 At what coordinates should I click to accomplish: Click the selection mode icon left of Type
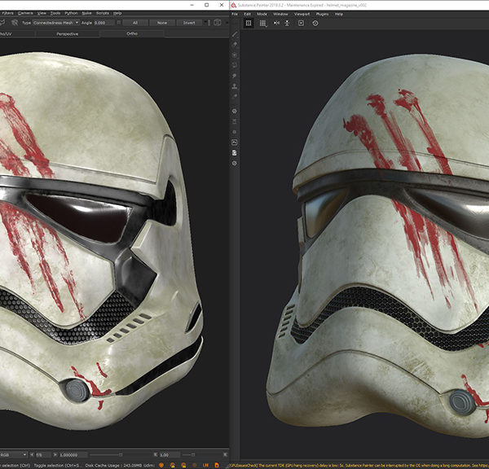[x=15, y=23]
